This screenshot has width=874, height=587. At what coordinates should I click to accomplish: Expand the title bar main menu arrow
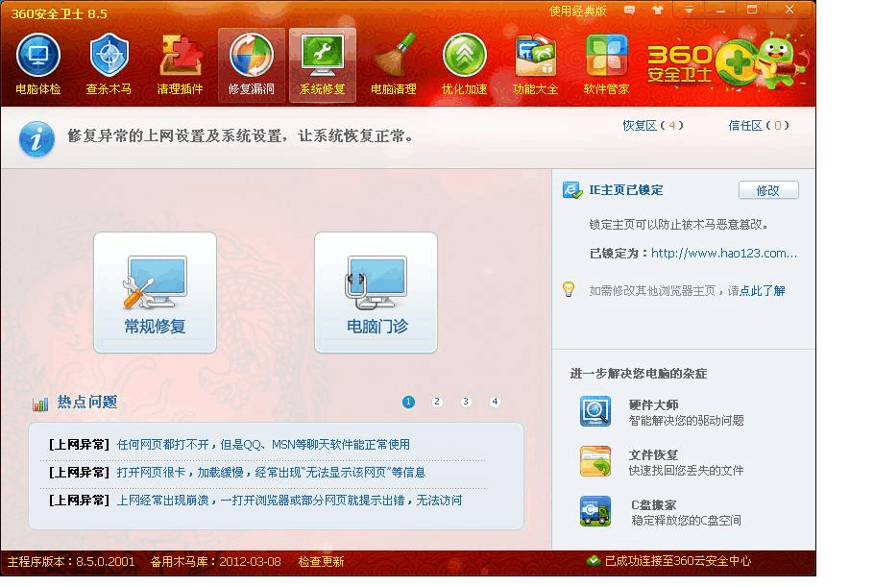pyautogui.click(x=690, y=11)
